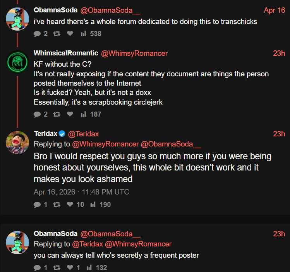Retweet ObamnaSoda's frequent poster reply

tap(57, 267)
